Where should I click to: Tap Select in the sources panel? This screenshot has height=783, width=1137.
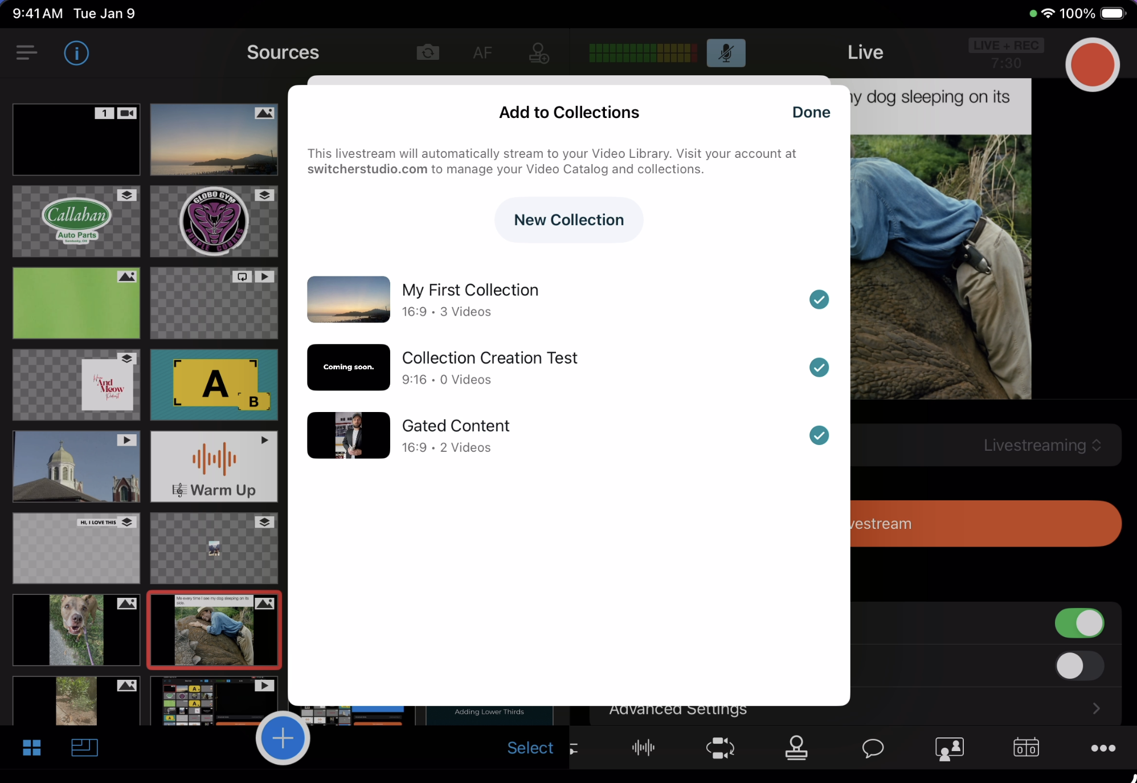click(x=530, y=748)
